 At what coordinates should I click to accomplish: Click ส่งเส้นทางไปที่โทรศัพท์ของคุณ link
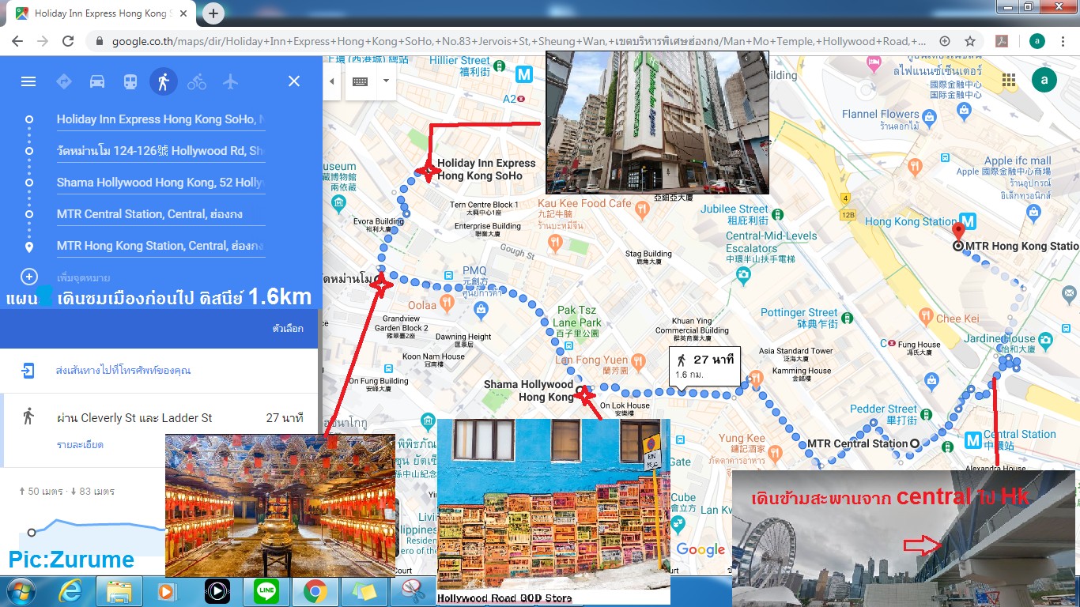click(x=123, y=370)
